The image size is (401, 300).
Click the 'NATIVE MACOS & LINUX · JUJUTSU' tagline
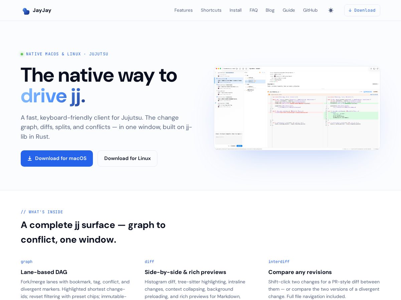pyautogui.click(x=67, y=54)
